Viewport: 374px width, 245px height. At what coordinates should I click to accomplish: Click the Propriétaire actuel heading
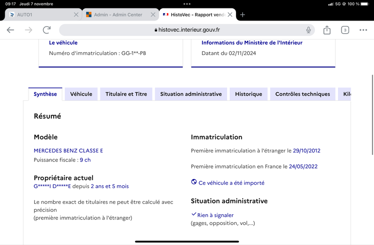click(x=64, y=178)
